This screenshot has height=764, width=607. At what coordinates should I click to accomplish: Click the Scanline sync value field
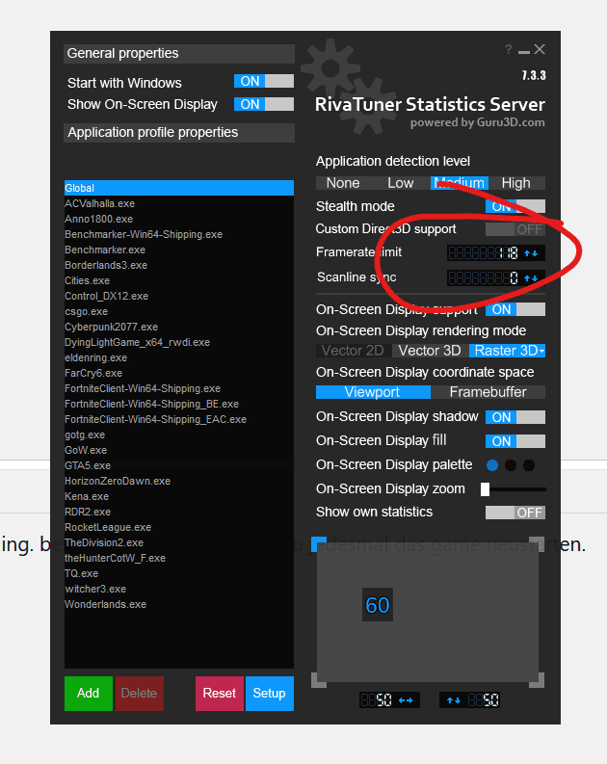tap(484, 278)
